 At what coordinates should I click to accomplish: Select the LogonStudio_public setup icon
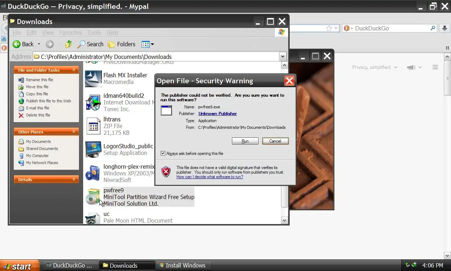coord(93,150)
